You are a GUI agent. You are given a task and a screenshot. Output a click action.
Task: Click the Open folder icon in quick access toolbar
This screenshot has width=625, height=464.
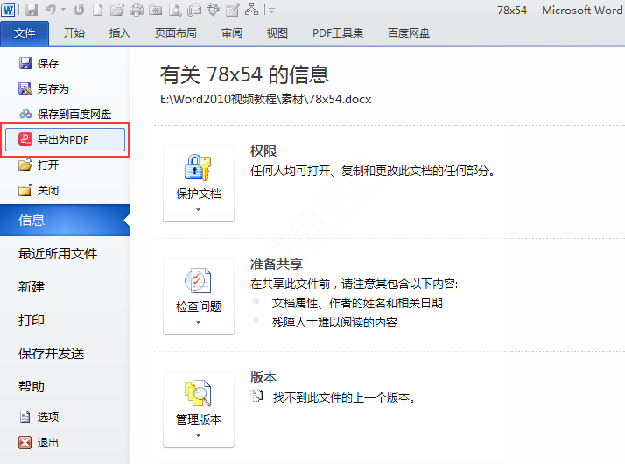pos(116,10)
